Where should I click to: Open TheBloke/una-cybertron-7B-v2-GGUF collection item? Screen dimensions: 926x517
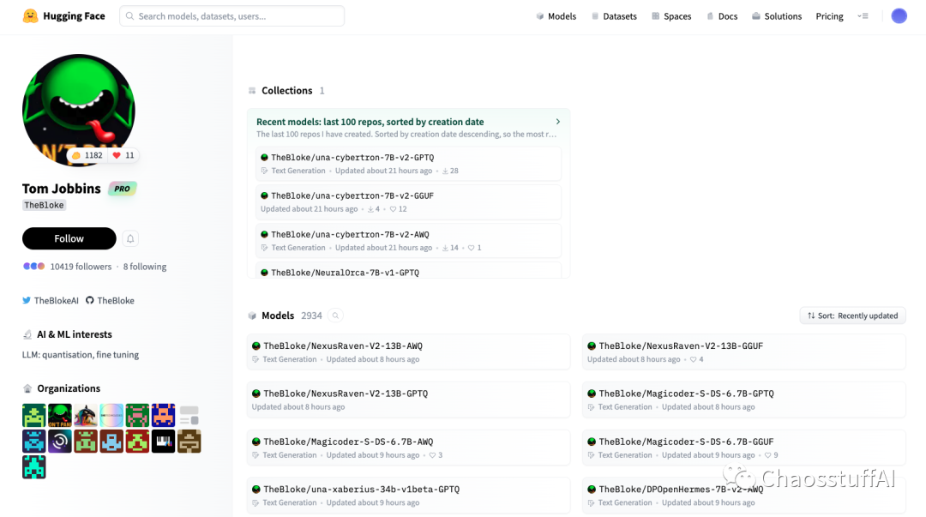(408, 202)
